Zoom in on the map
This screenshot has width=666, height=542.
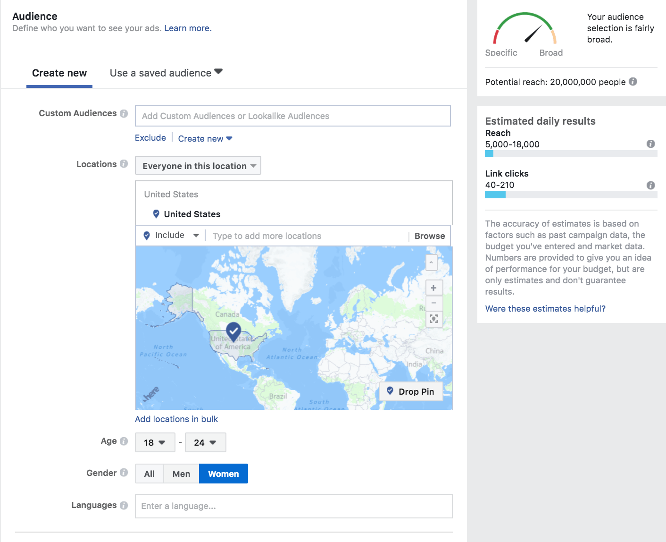pyautogui.click(x=433, y=288)
